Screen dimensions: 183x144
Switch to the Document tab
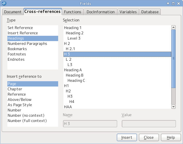click(13, 12)
